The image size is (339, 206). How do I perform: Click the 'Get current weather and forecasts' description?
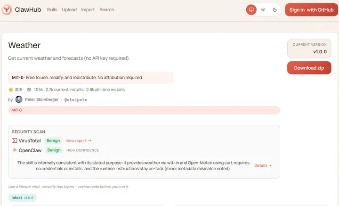tap(69, 58)
